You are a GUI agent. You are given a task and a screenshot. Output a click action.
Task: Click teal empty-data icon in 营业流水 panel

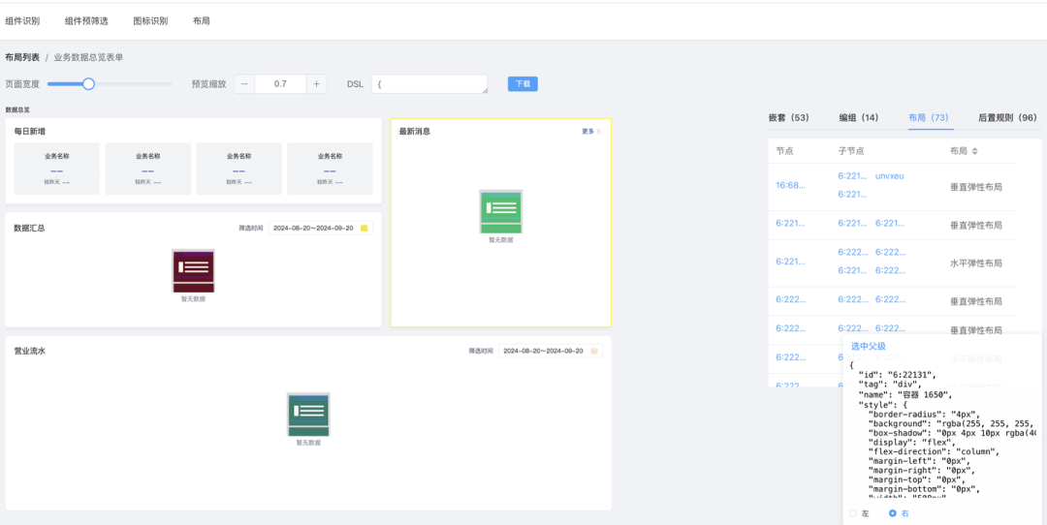coord(308,415)
